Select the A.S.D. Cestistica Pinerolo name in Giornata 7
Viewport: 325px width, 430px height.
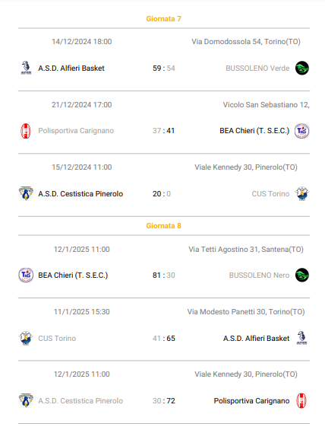click(80, 193)
